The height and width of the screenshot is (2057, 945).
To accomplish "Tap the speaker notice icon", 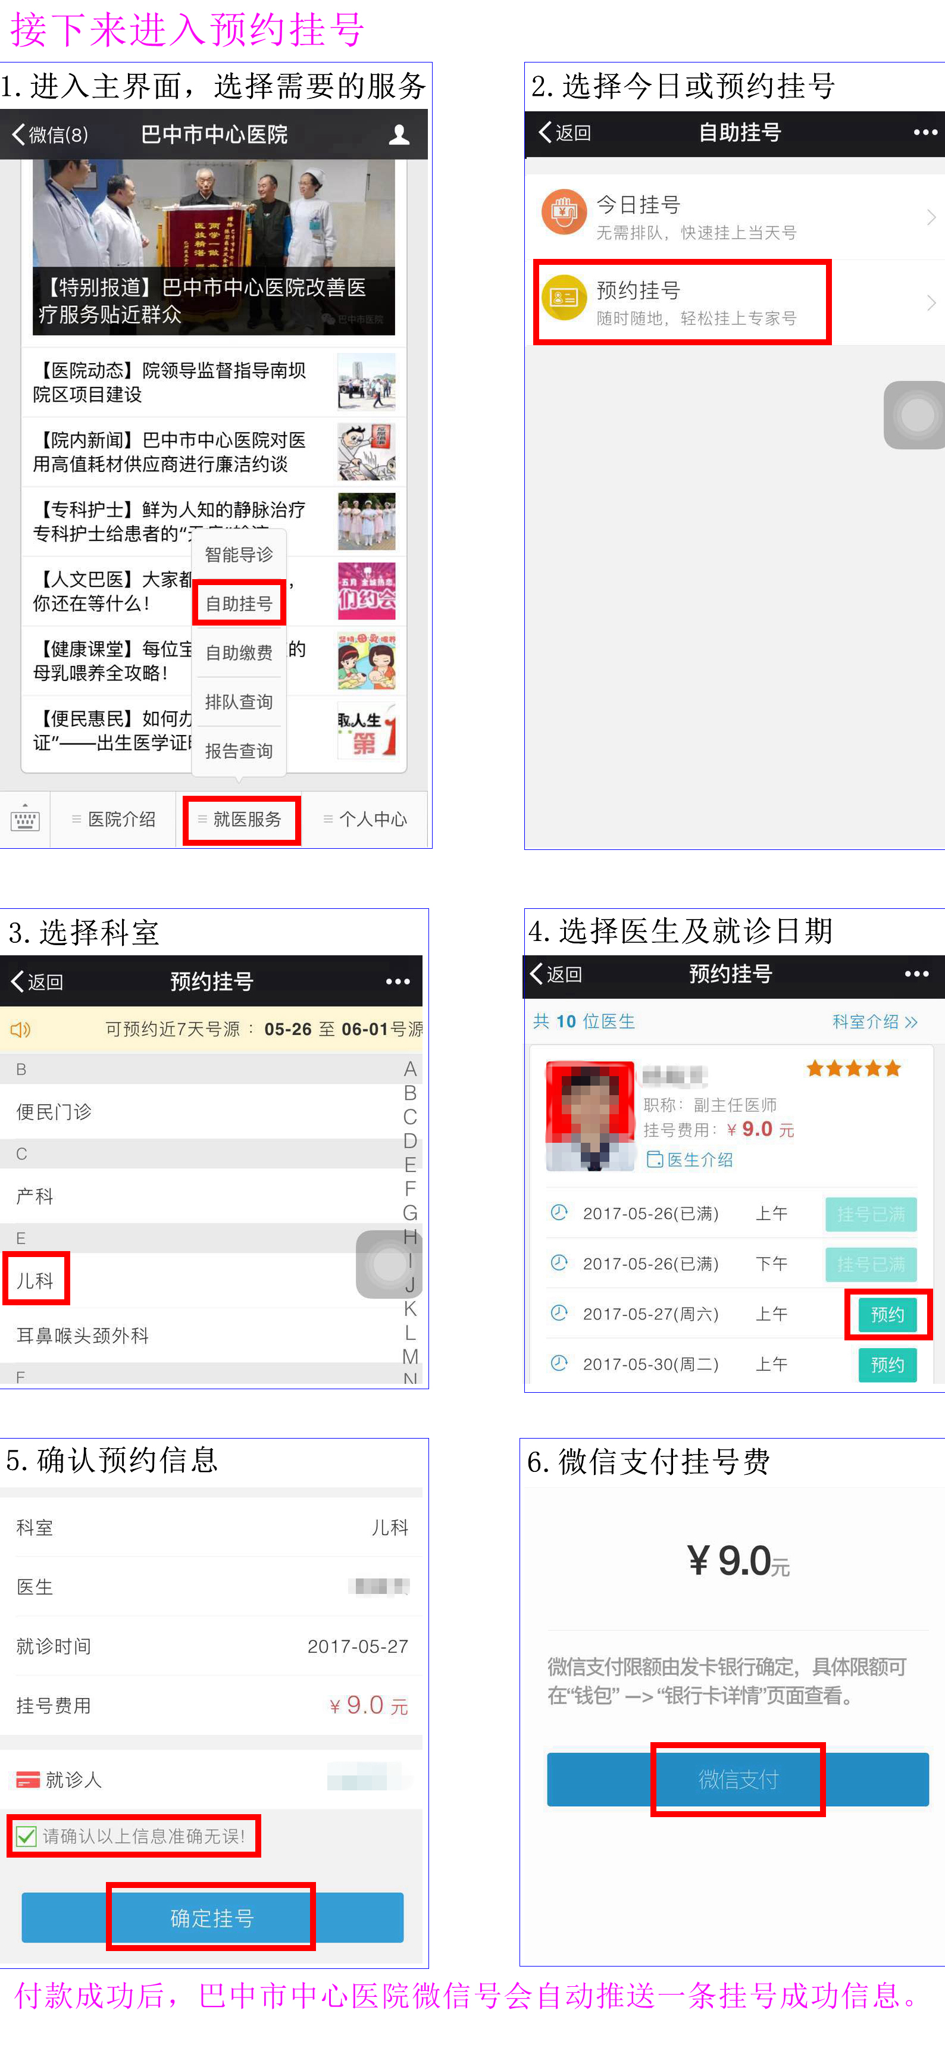I will click(20, 1029).
